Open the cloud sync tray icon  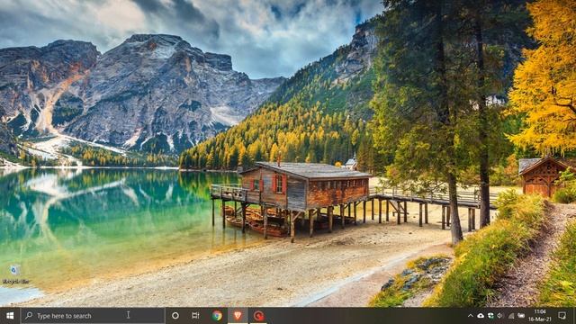(x=481, y=316)
